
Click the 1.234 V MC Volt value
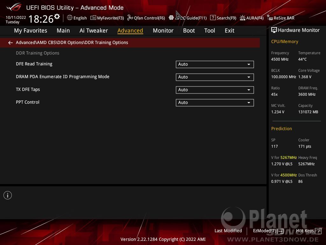(x=278, y=112)
